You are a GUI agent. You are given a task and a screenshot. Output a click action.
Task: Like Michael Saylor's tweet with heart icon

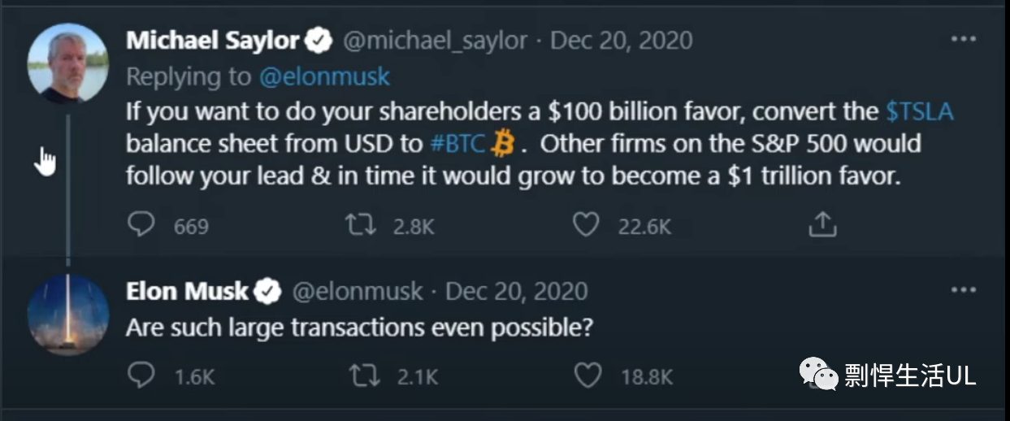(586, 225)
